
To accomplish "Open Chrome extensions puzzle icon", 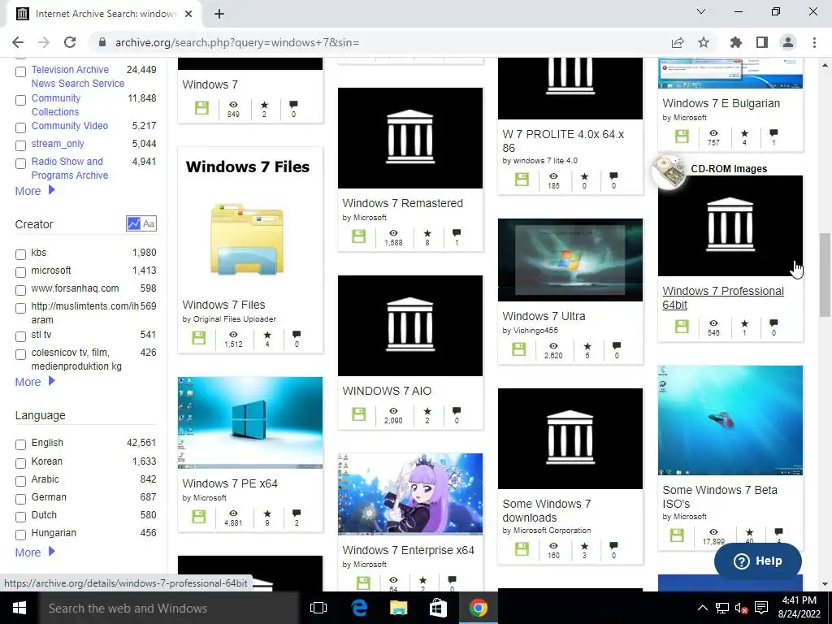I will point(736,42).
